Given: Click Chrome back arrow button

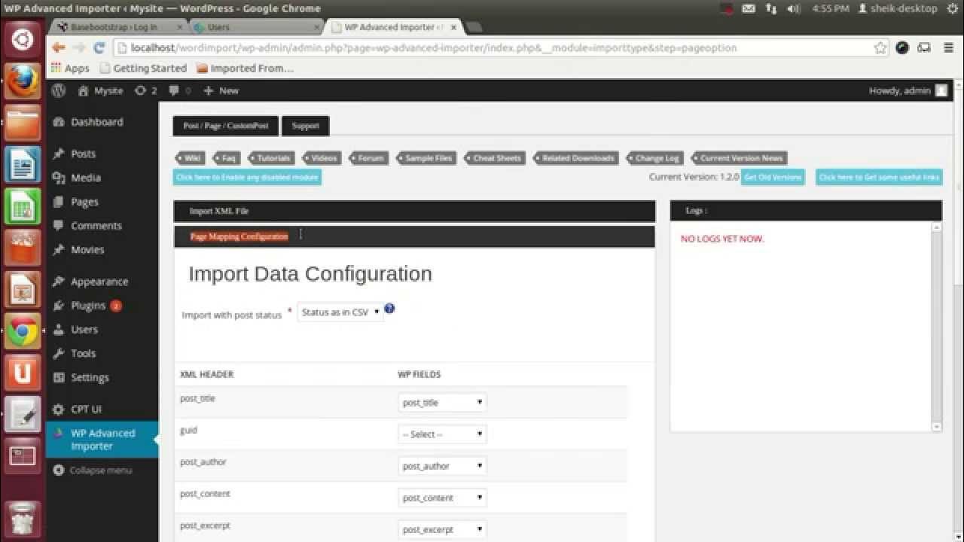Looking at the screenshot, I should pyautogui.click(x=58, y=47).
